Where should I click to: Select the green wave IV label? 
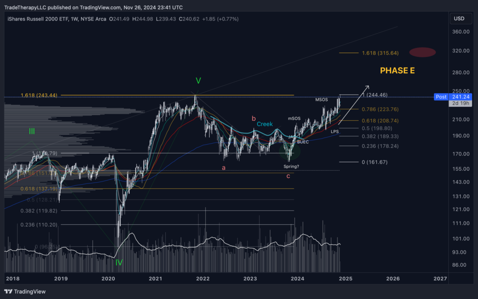tap(119, 263)
